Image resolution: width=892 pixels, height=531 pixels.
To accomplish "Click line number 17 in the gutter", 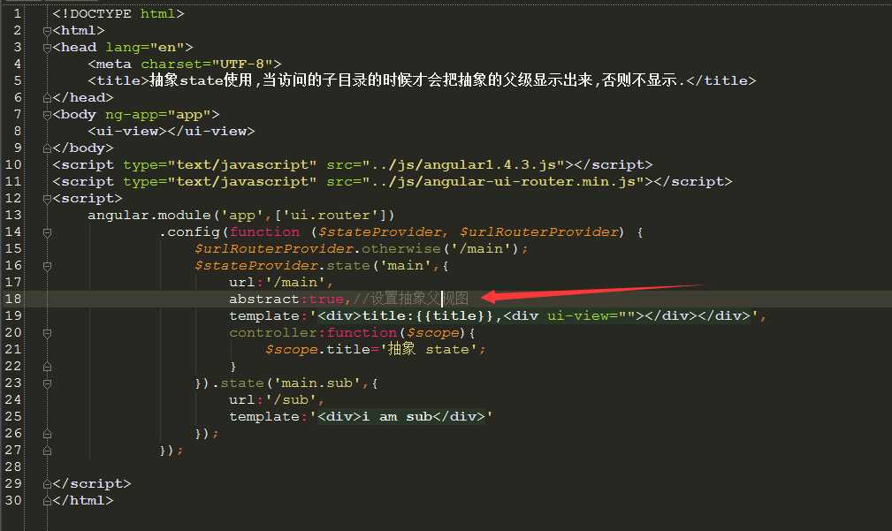I will 13,282.
